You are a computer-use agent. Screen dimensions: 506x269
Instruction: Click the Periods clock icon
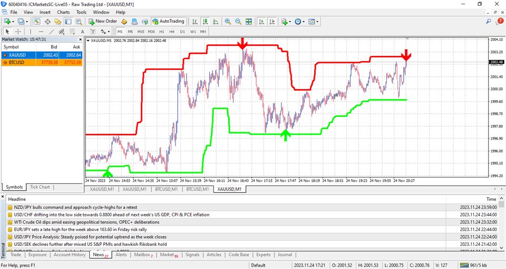point(298,22)
